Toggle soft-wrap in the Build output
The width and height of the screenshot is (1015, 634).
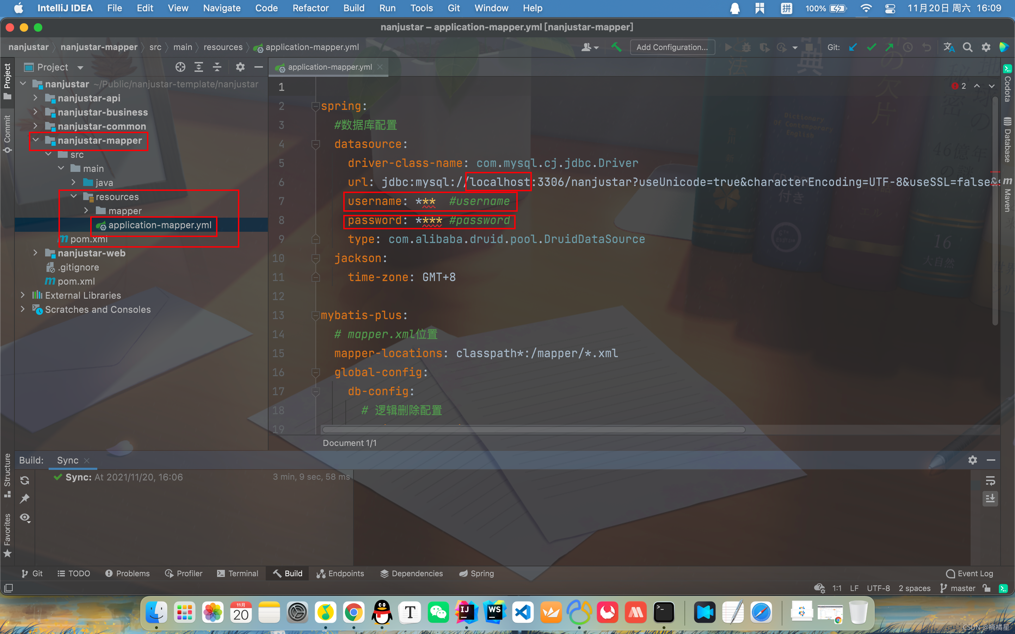[990, 480]
